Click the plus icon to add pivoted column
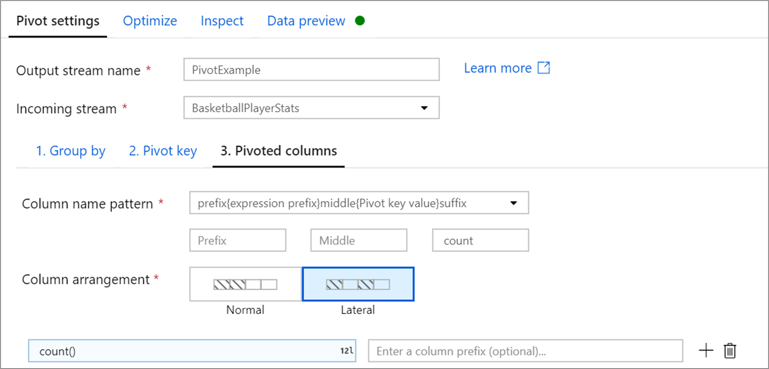 706,350
